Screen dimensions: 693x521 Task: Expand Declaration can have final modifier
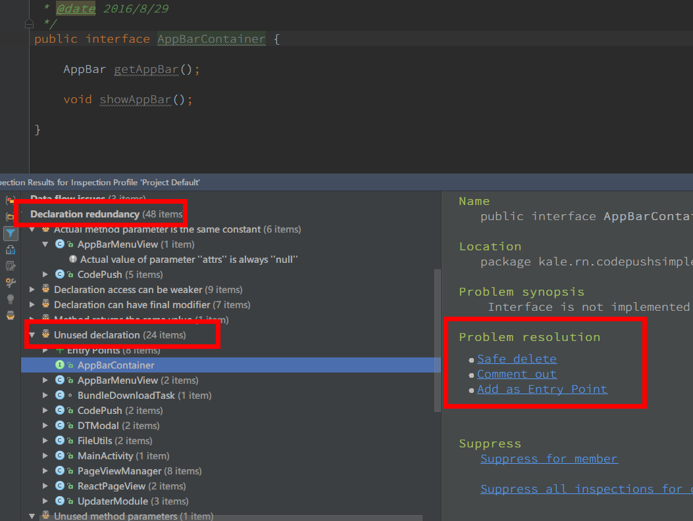tap(32, 305)
